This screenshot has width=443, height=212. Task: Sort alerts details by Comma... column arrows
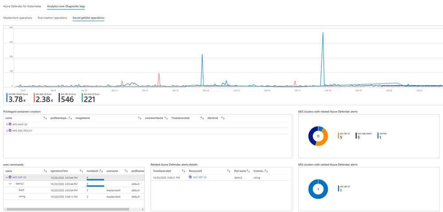[267, 171]
